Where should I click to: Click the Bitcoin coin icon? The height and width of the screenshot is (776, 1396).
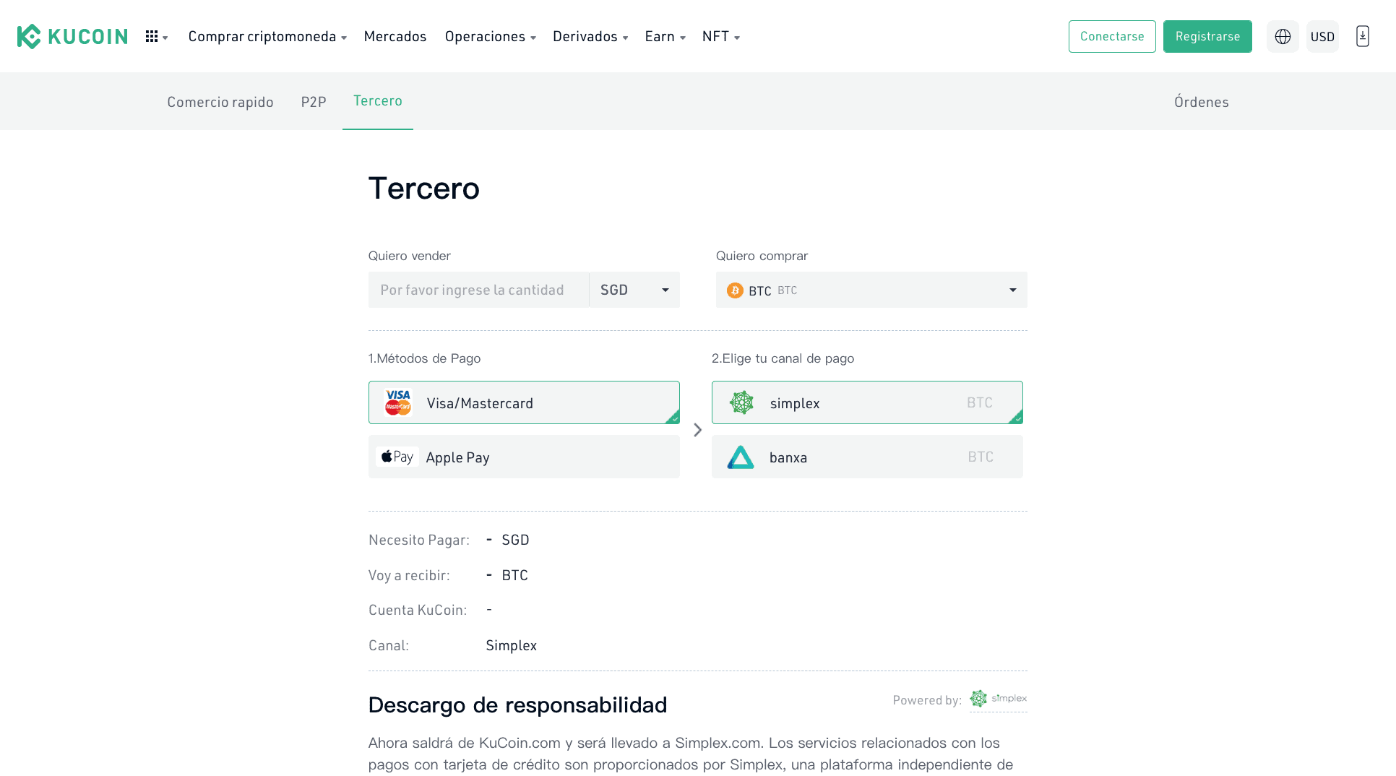(x=735, y=290)
